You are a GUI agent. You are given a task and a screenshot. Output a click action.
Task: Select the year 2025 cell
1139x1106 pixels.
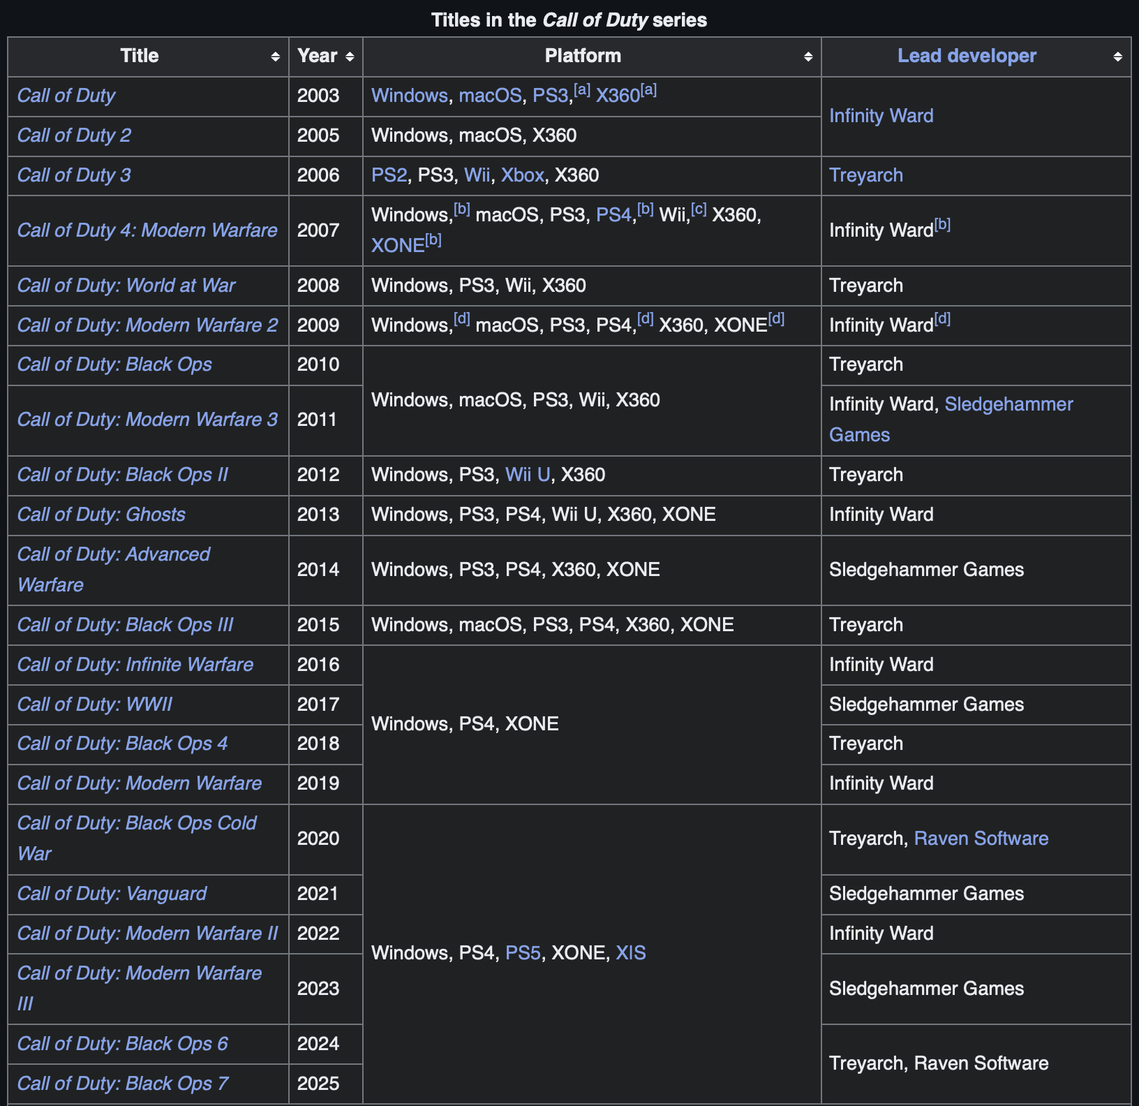[326, 1084]
